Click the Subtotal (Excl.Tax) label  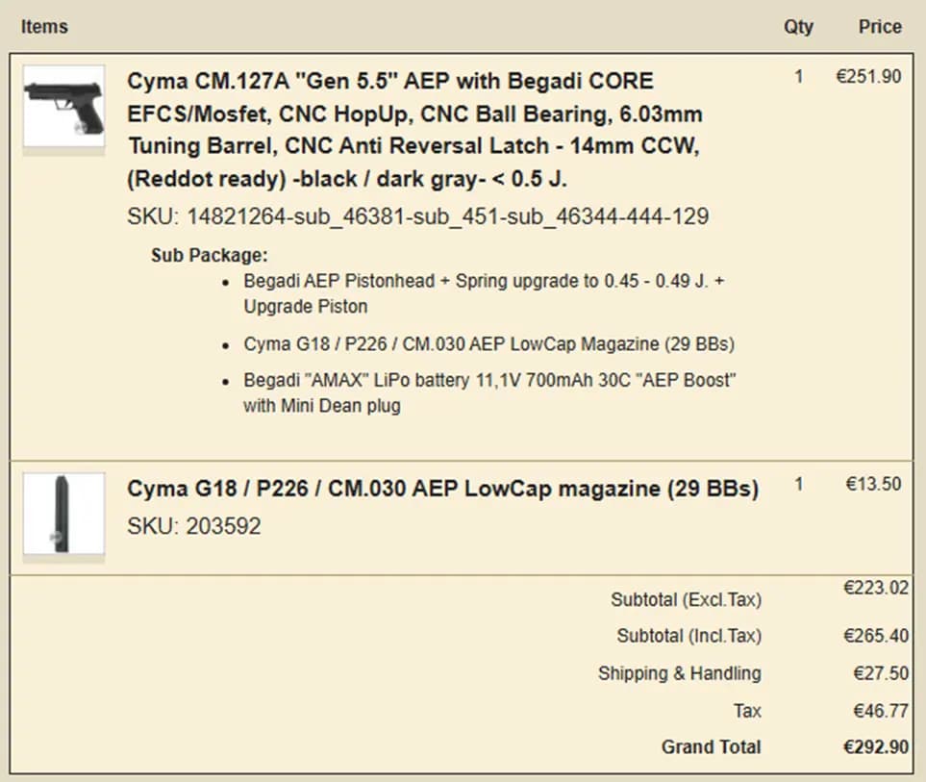686,600
